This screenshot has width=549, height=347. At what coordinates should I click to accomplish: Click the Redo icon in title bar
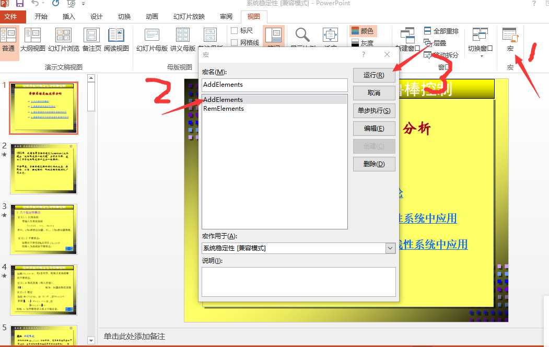56,4
